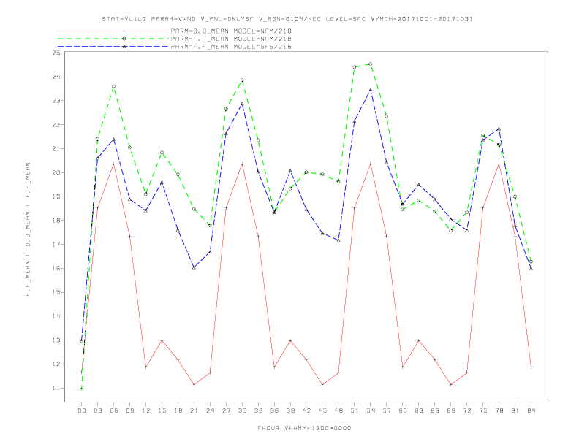
Task: Click y-axis tick label 20
Action: point(56,172)
